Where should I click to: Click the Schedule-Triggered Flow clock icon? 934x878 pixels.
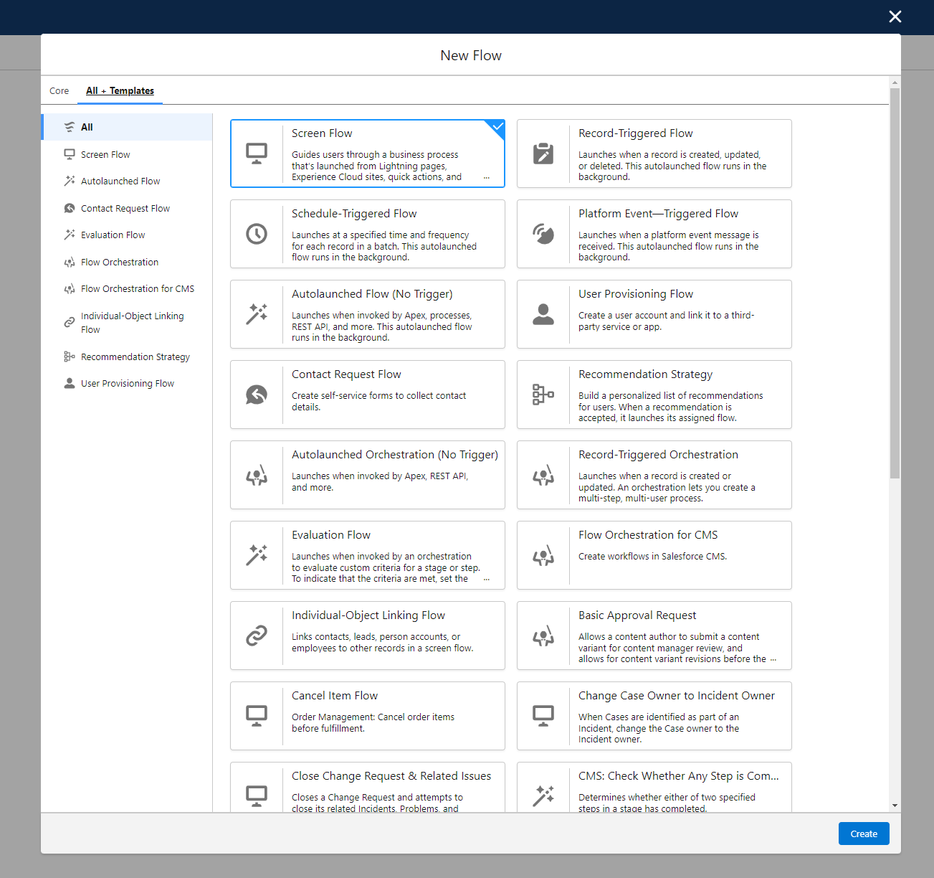[257, 234]
